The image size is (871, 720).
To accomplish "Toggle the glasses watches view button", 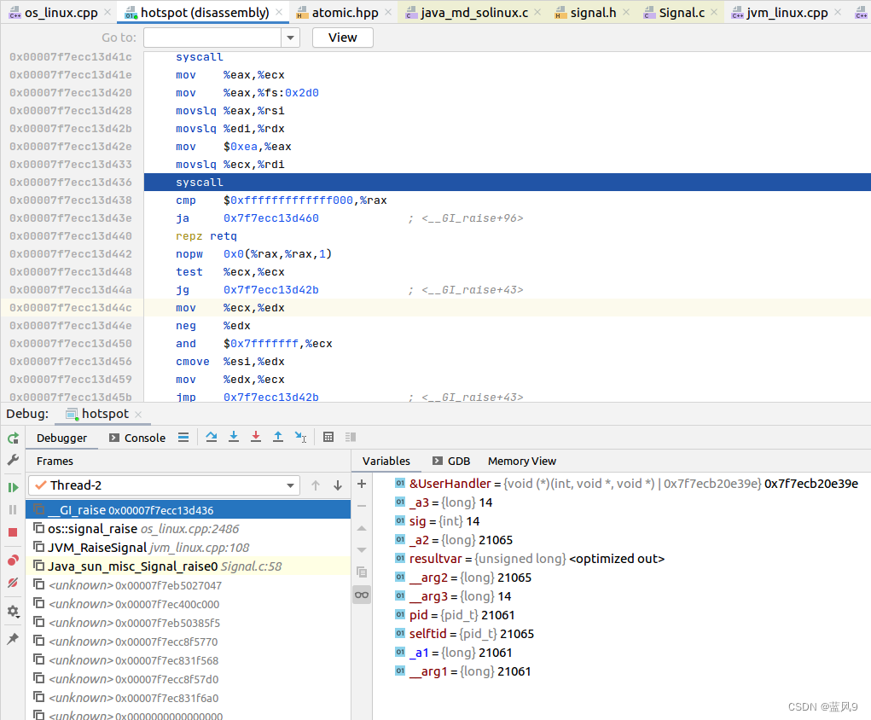I will click(x=362, y=595).
